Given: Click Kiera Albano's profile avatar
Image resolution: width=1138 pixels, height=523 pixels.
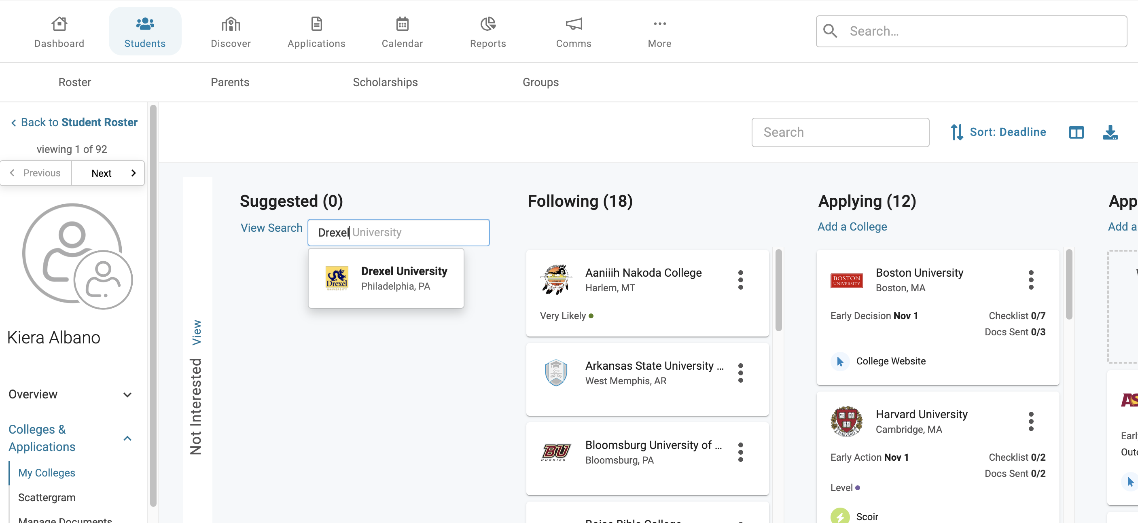Looking at the screenshot, I should [x=77, y=256].
